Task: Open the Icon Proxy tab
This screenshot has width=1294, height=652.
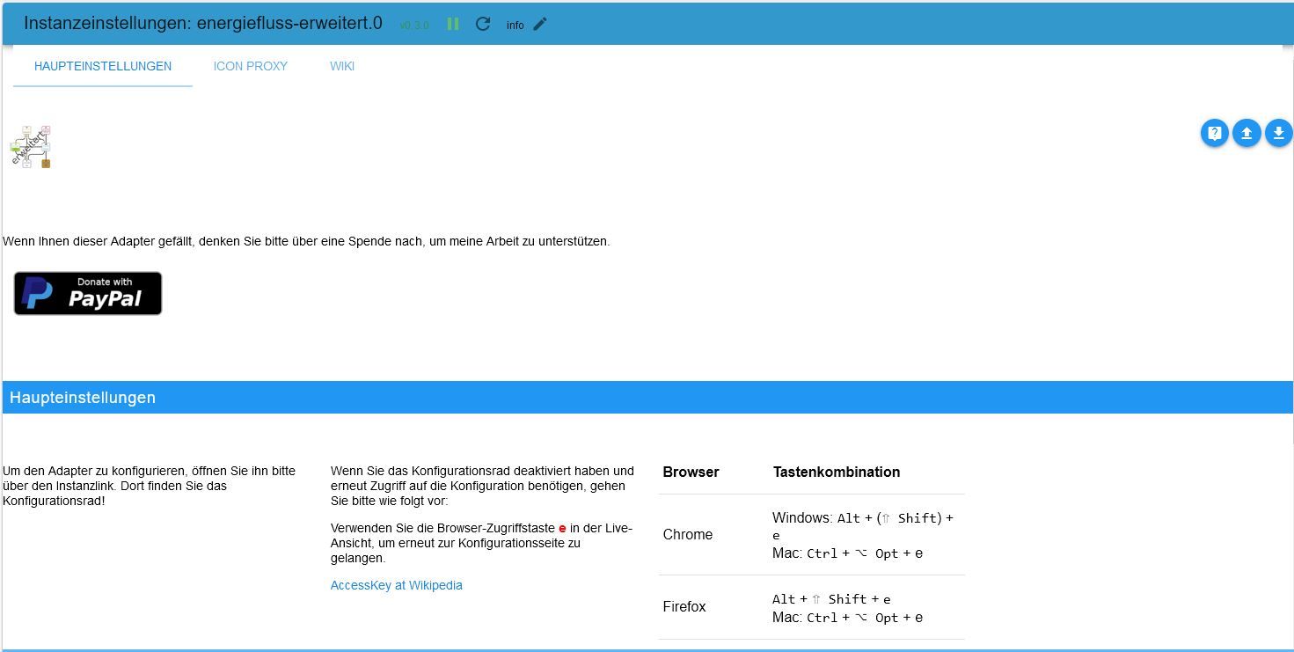Action: pyautogui.click(x=251, y=66)
